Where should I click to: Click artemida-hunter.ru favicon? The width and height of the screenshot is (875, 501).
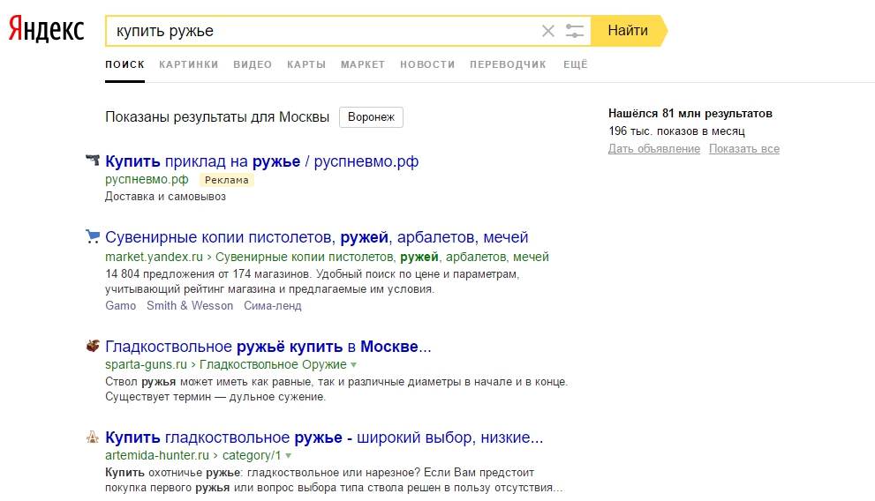coord(93,437)
